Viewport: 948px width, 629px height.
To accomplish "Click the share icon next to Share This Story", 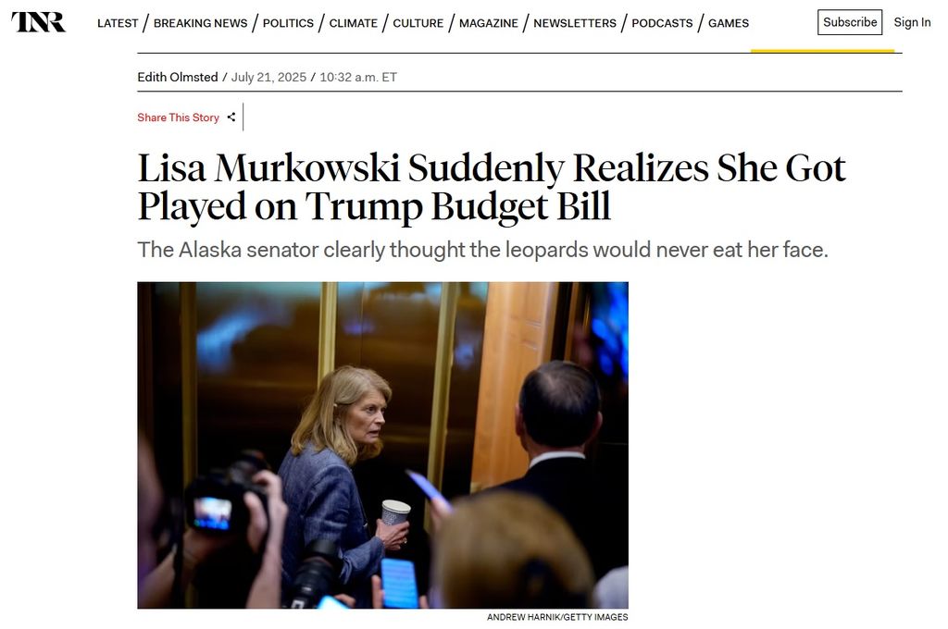I will click(231, 117).
